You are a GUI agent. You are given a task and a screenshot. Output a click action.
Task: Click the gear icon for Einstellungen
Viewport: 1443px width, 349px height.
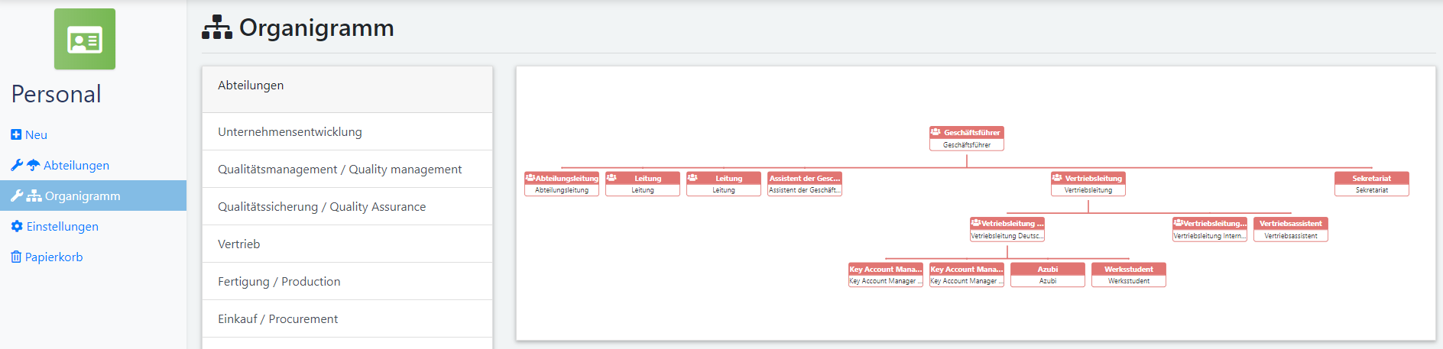(x=17, y=226)
